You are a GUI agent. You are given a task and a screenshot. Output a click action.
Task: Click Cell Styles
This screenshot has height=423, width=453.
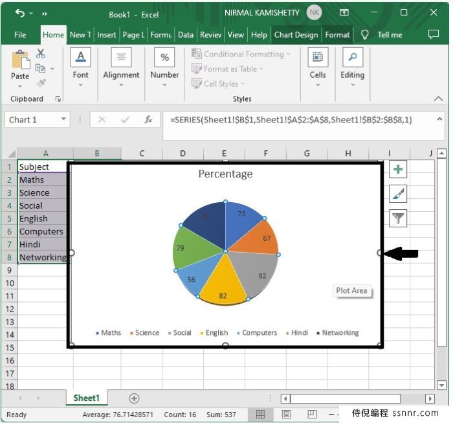[218, 84]
